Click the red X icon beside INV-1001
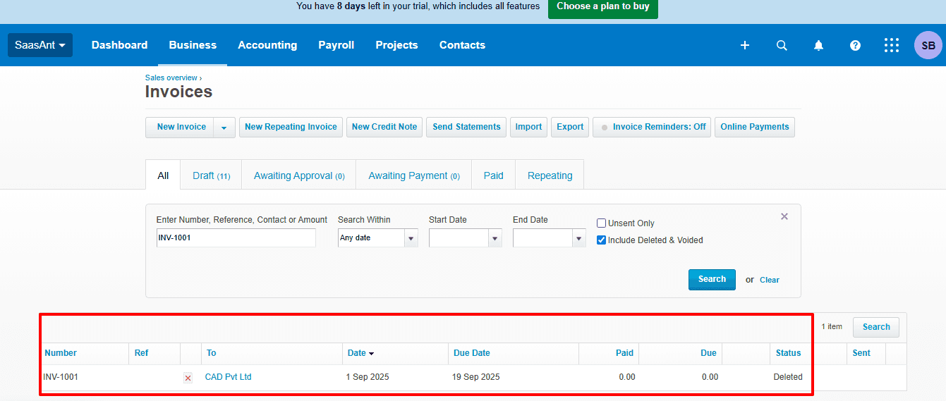The height and width of the screenshot is (401, 946). pos(188,378)
